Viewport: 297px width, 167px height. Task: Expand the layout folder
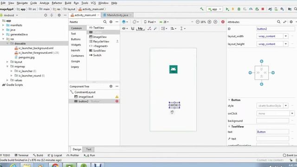point(7,62)
